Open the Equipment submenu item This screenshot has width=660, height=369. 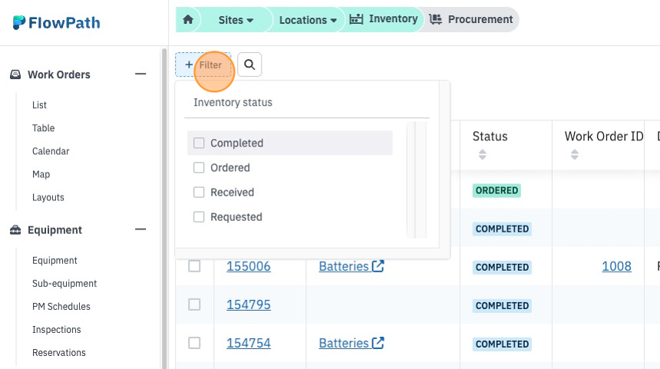(x=54, y=260)
